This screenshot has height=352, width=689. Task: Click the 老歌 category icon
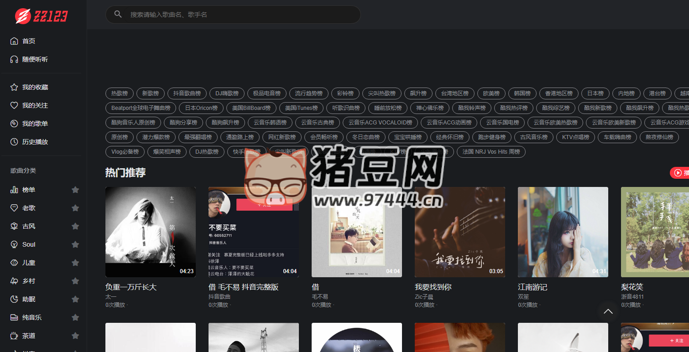coord(14,208)
